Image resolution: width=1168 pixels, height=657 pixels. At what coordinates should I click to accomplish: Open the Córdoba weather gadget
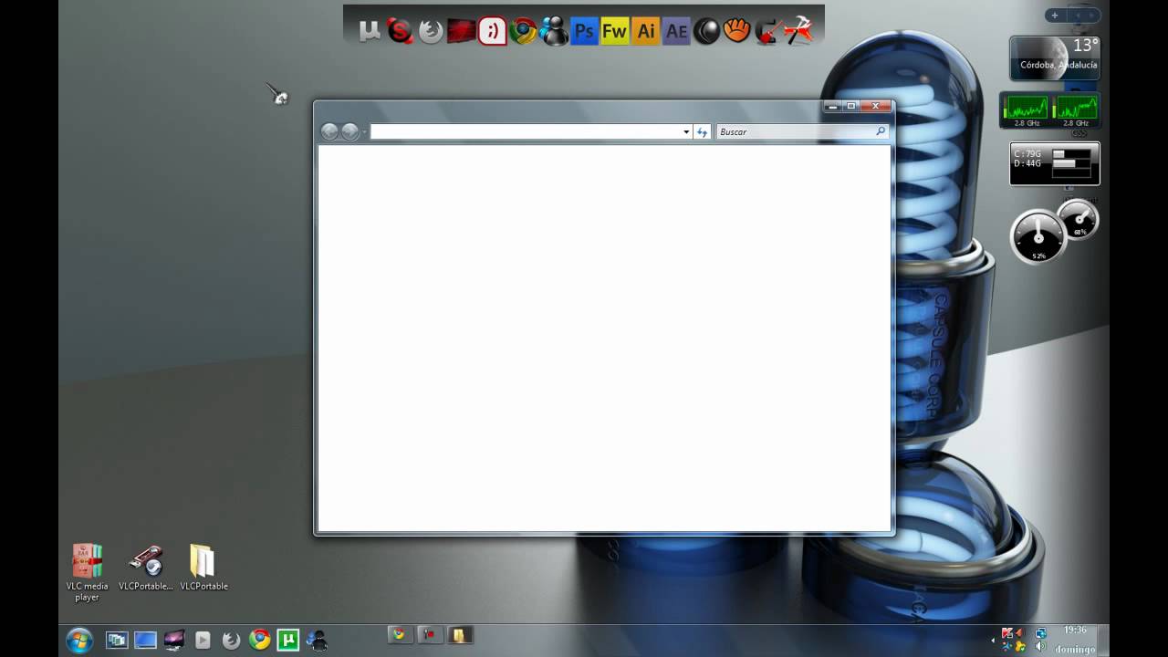tap(1054, 58)
